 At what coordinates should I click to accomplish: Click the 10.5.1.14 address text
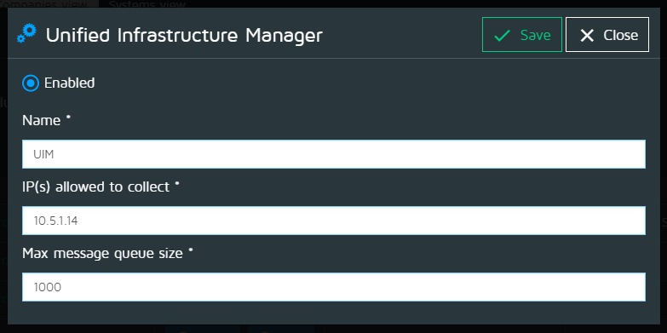(x=55, y=221)
